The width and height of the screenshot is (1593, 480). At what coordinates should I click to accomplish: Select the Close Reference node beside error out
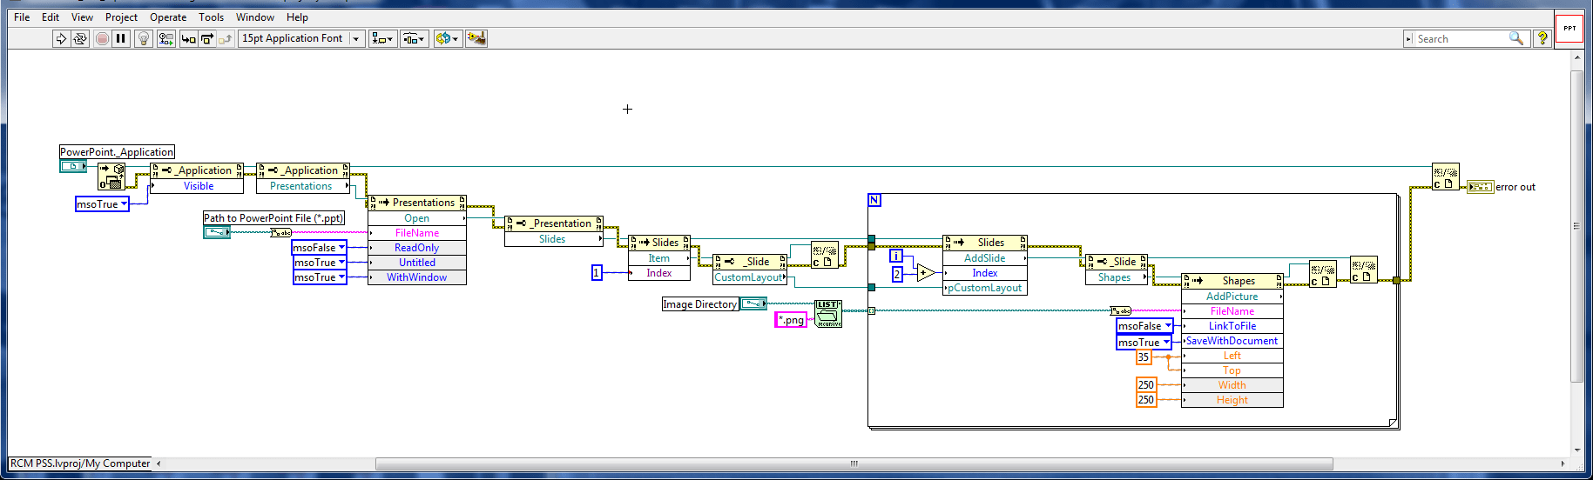pyautogui.click(x=1445, y=177)
